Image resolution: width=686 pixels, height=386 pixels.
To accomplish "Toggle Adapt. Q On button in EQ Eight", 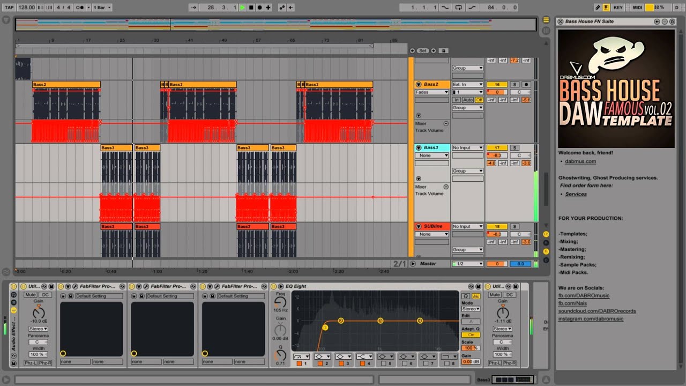I will pos(471,335).
